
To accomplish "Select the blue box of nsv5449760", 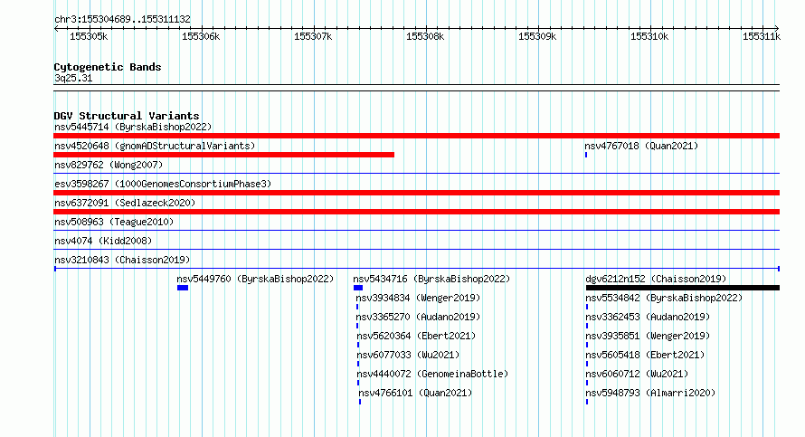I will [x=183, y=288].
